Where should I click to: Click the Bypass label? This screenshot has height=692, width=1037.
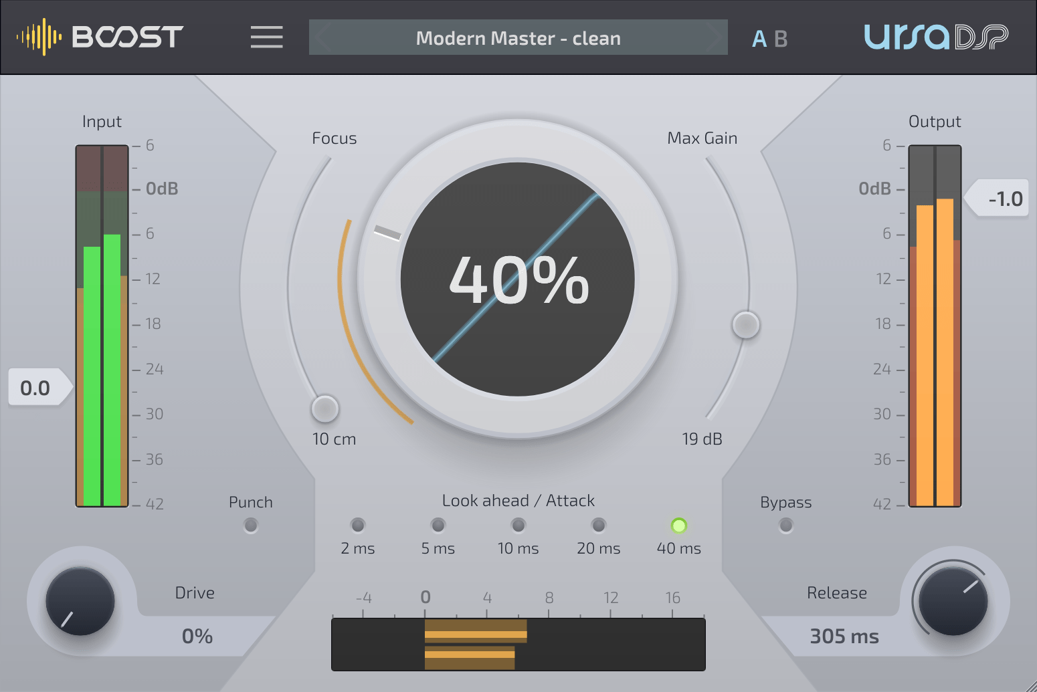point(786,502)
